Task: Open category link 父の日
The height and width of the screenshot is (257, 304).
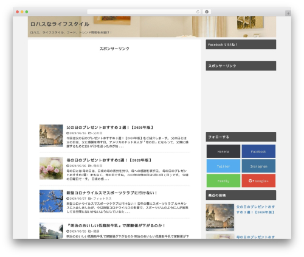Action: coord(98,133)
